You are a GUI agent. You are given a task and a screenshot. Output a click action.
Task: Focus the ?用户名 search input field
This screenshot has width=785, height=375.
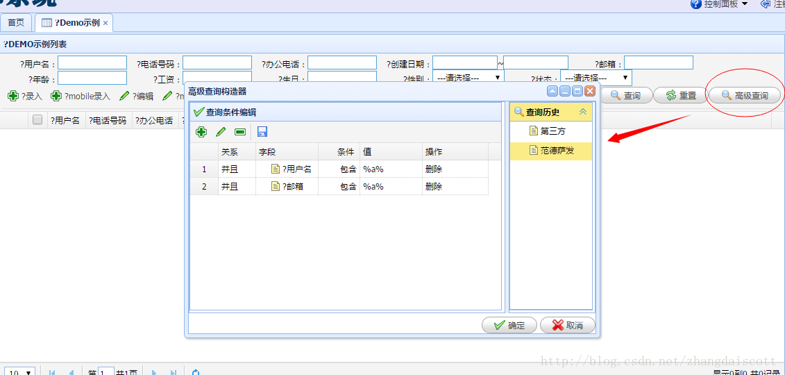pos(92,62)
